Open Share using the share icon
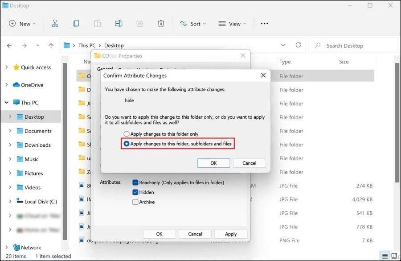 139,24
